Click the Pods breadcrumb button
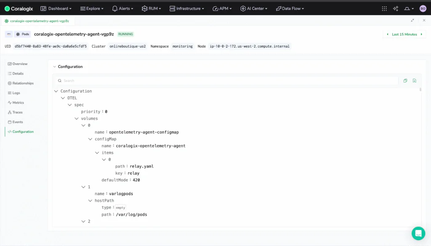This screenshot has height=246, width=431. click(x=23, y=34)
